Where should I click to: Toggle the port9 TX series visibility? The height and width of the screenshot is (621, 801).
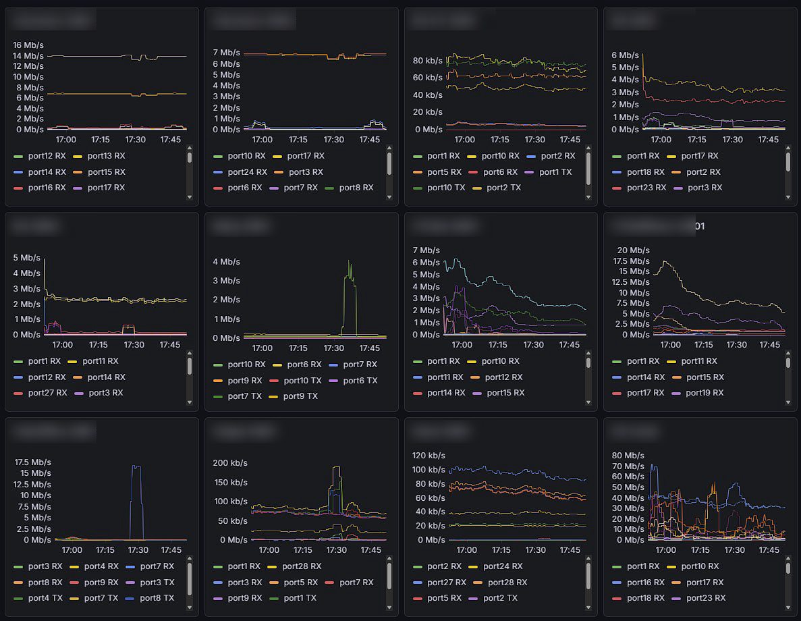300,396
